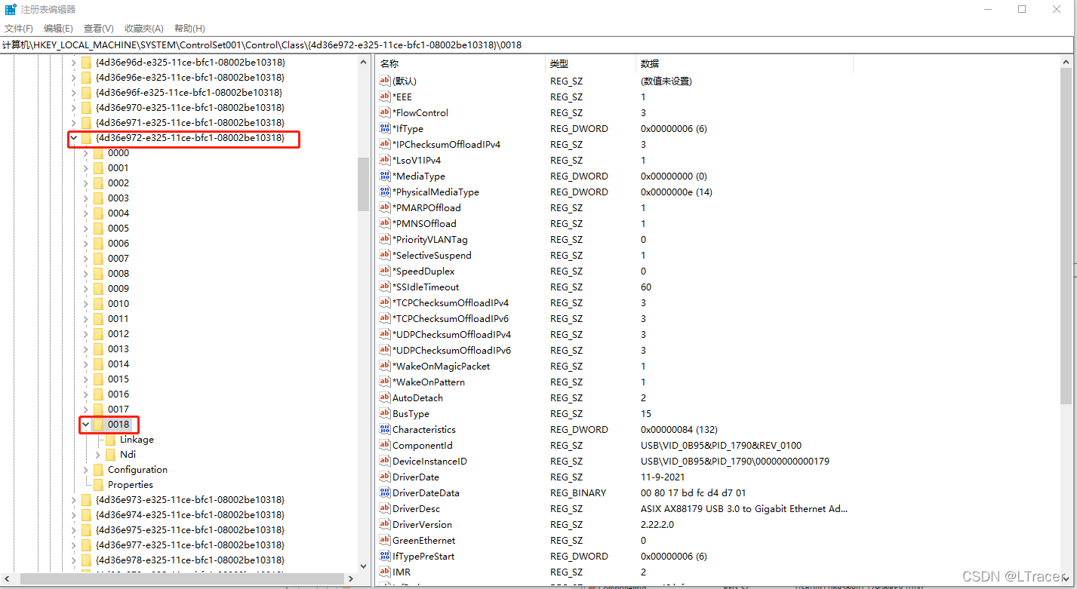The image size is (1077, 589).
Task: Click the string icon for (默认) value
Action: pos(385,81)
